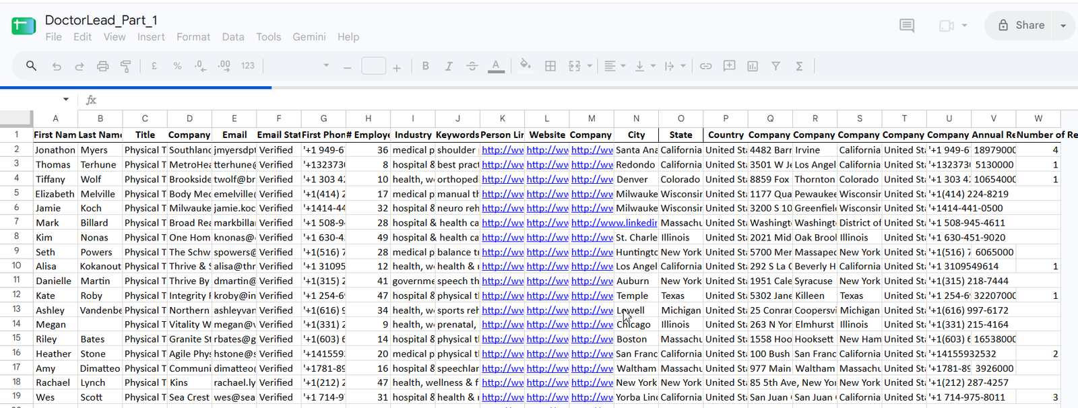
Task: Click the font size input box
Action: (373, 66)
